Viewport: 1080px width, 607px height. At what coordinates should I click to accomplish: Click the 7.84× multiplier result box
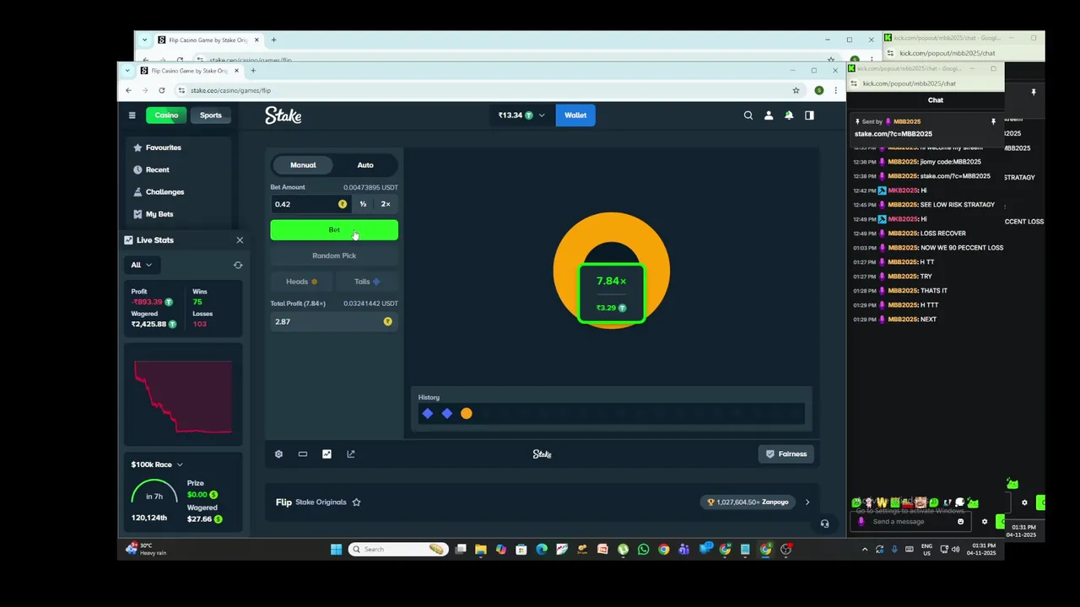(612, 293)
